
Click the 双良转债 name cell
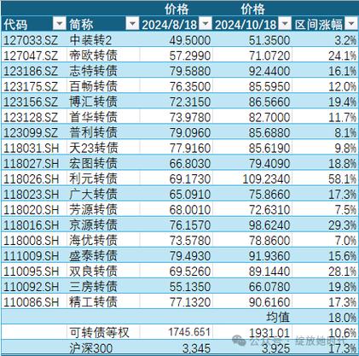(x=103, y=271)
